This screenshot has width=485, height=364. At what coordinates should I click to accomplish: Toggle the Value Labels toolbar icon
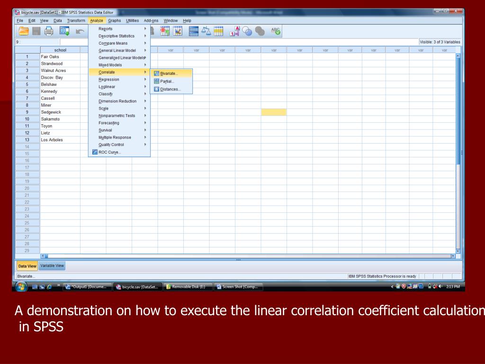coord(234,31)
